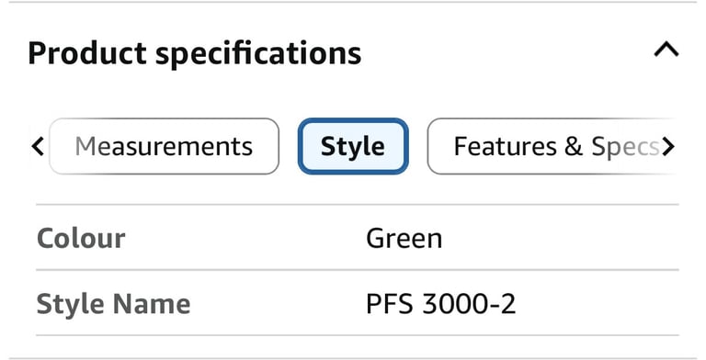Select the PFS 3000-2 style value
This screenshot has height=360, width=706.
(x=441, y=304)
